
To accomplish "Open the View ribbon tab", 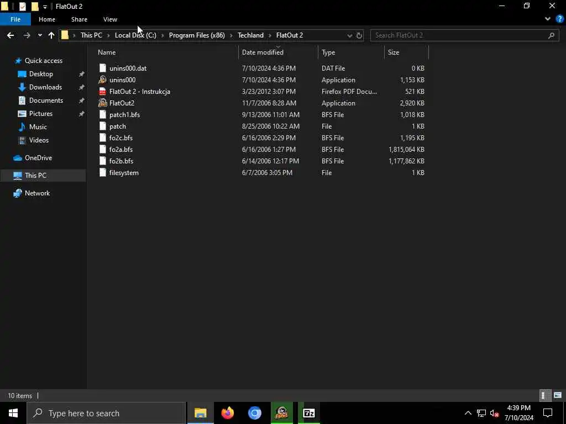I will click(110, 19).
